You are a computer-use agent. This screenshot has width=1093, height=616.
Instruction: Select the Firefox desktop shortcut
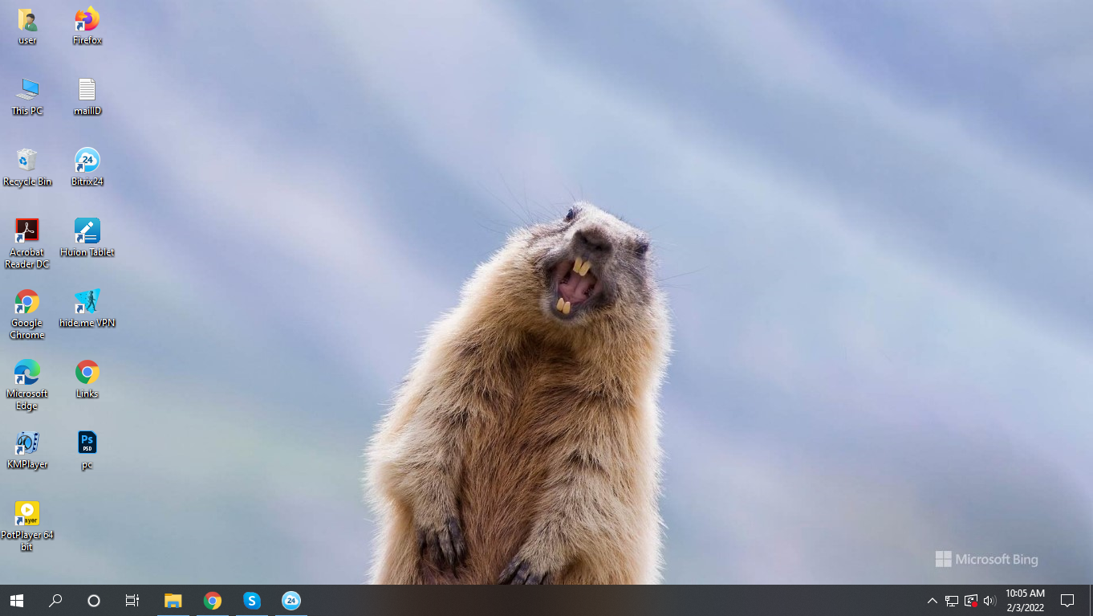tap(87, 20)
